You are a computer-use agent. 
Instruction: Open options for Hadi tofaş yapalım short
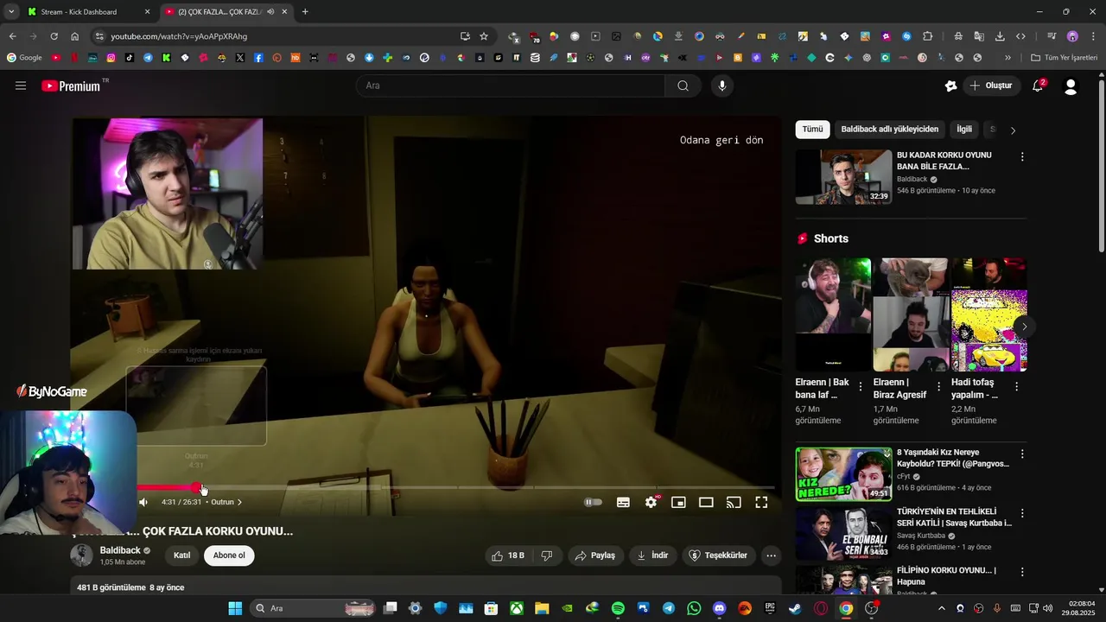[x=1016, y=387]
